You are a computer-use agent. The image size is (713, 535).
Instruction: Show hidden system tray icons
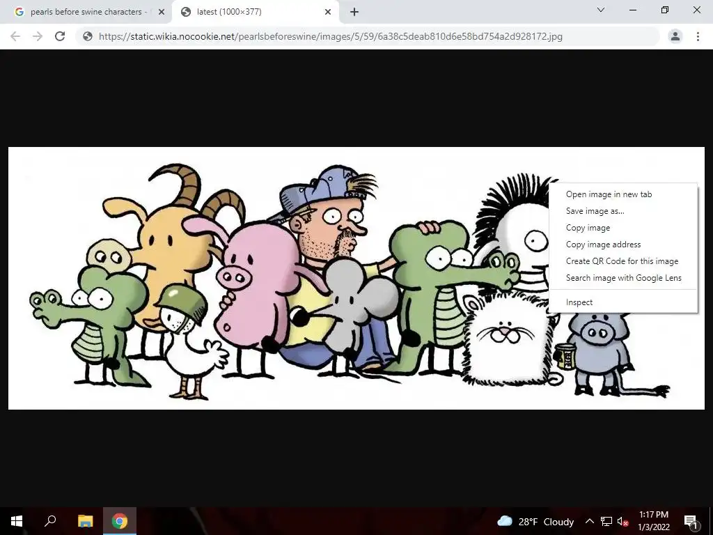point(589,521)
